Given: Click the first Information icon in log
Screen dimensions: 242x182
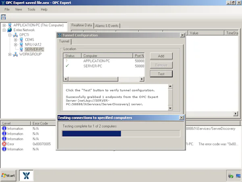Looking at the screenshot, I should [x=4, y=129].
